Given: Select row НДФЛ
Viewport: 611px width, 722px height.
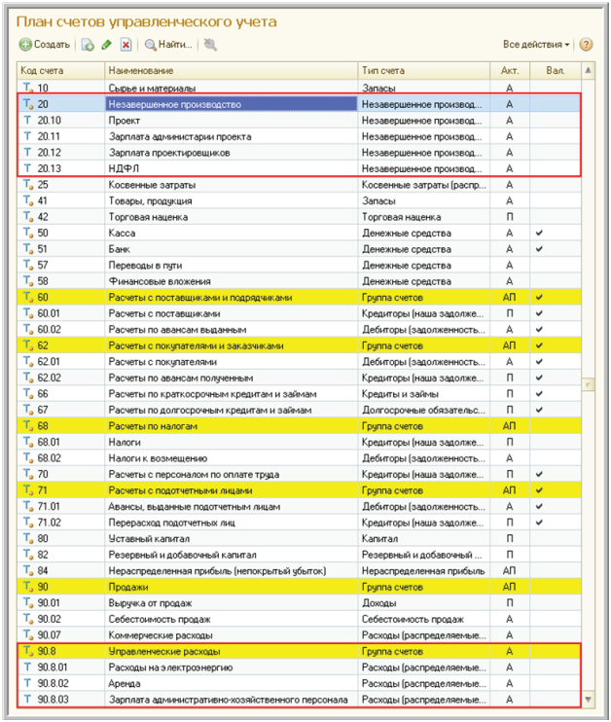Looking at the screenshot, I should 300,168.
